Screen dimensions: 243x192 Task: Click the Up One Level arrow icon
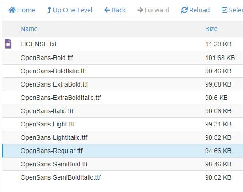(49, 10)
